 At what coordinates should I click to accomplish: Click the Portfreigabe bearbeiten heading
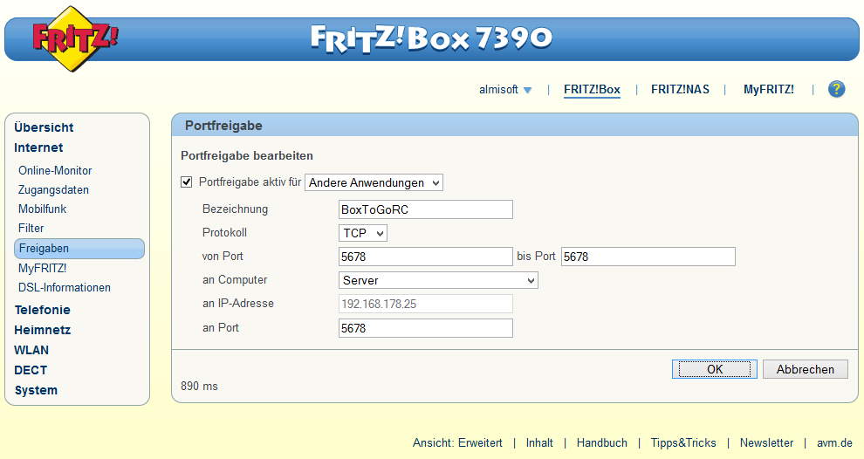click(x=247, y=156)
